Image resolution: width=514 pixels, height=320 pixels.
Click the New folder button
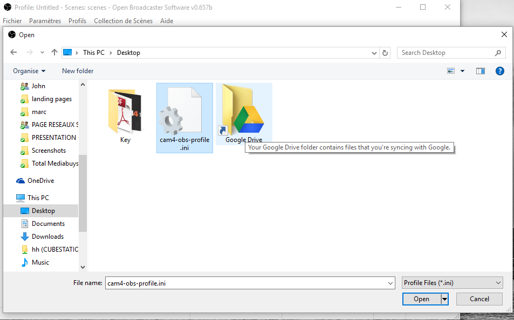[78, 71]
